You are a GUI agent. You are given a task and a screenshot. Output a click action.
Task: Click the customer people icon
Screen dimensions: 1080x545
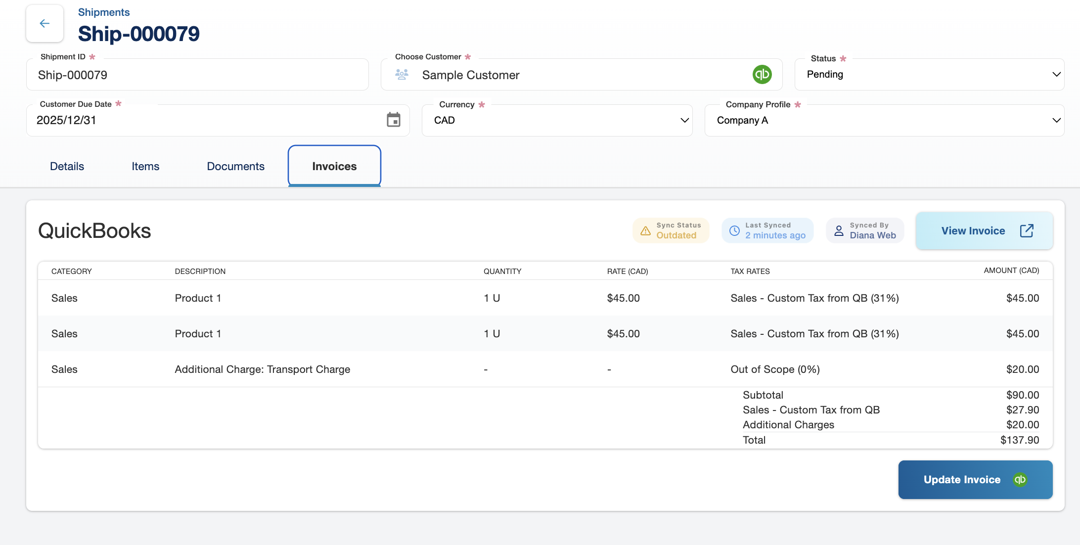(402, 75)
